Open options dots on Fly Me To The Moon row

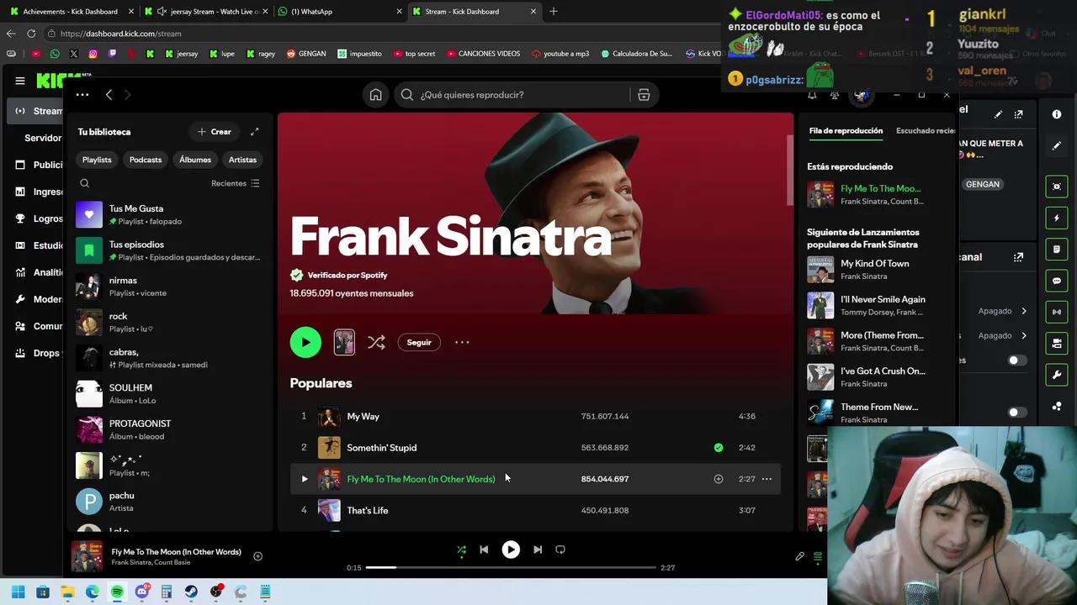767,479
